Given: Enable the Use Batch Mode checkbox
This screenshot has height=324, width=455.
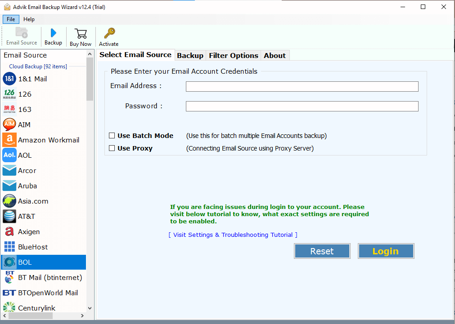Looking at the screenshot, I should coord(112,135).
